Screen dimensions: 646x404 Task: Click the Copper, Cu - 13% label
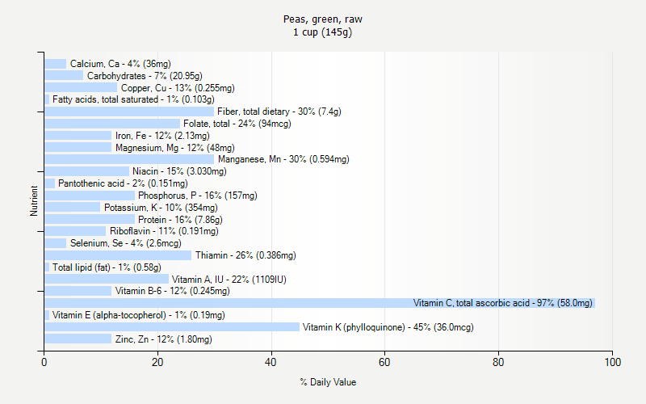tap(178, 88)
